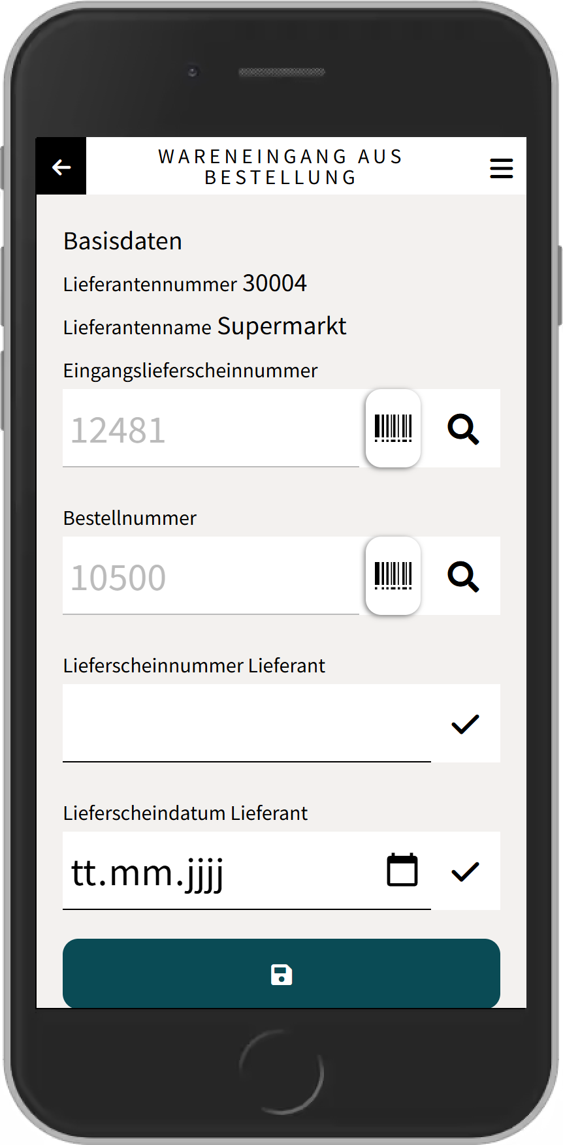This screenshot has height=1145, width=563.
Task: Click the Lieferscheindatum Lieferant label
Action: tap(185, 813)
